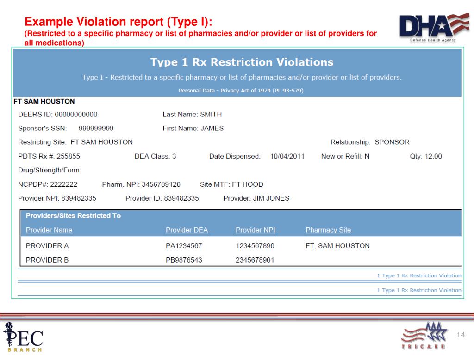Viewport: 474px width, 355px height.
Task: Click the Type I restriction description subtitle in banner
Action: pyautogui.click(x=242, y=78)
